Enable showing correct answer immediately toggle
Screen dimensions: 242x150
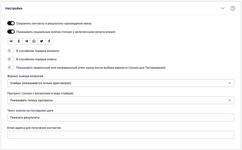pyautogui.click(x=11, y=68)
